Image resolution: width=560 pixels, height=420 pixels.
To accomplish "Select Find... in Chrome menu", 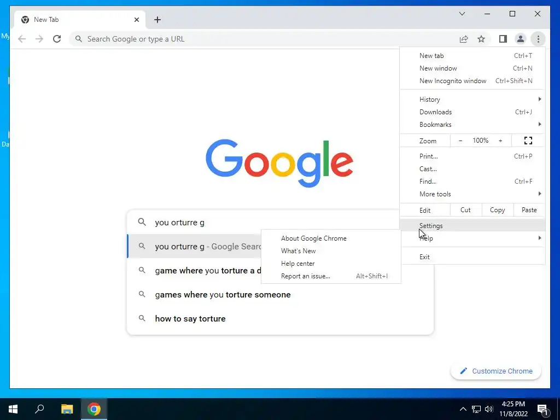I will (472, 181).
